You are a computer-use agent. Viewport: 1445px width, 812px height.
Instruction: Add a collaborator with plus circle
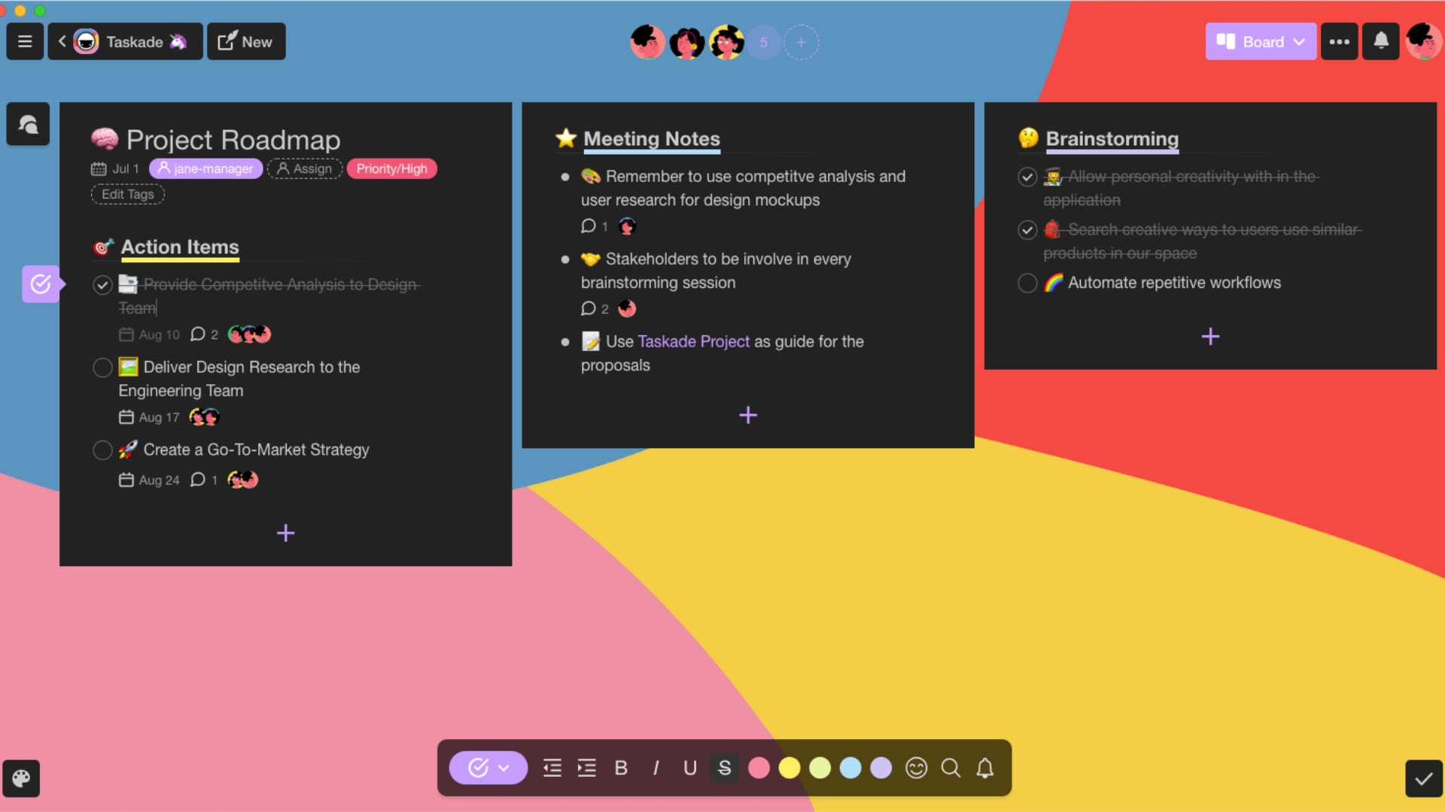(x=802, y=42)
